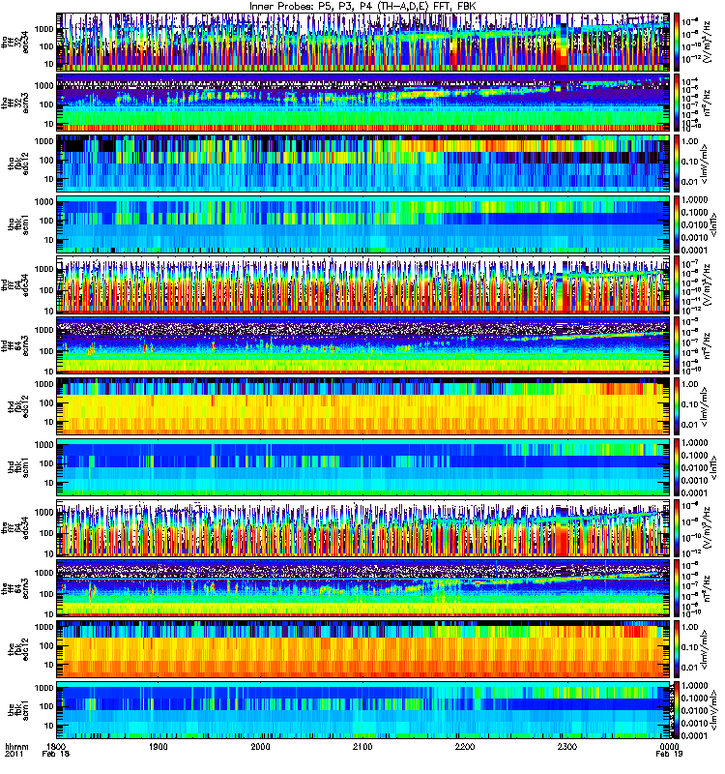Image resolution: width=725 pixels, height=774 pixels.
Task: Click the color bar of the the fff scm3 panel
Action: click(x=678, y=588)
